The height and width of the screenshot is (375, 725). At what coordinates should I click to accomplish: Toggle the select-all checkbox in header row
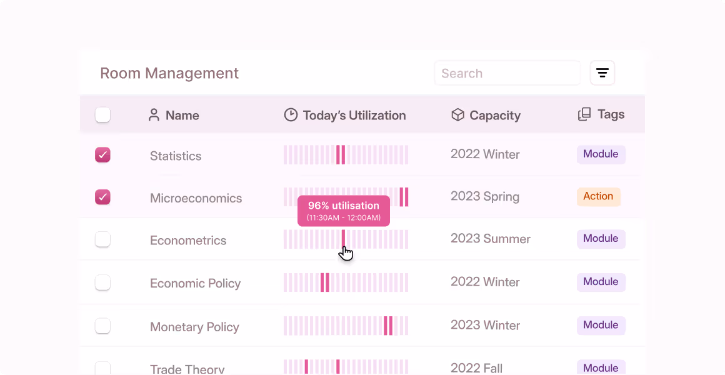tap(102, 115)
